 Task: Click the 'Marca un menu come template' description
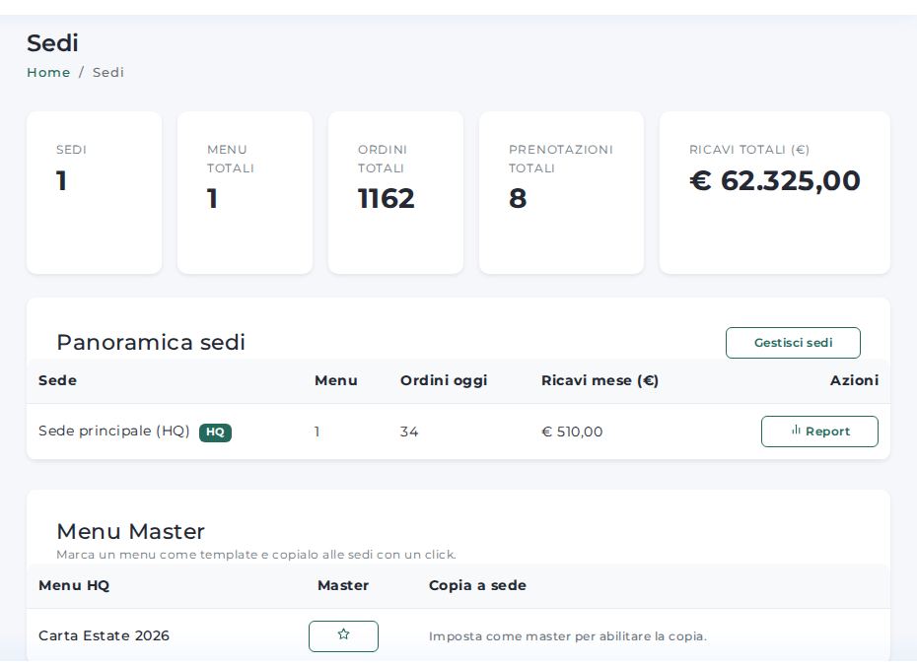pyautogui.click(x=256, y=555)
